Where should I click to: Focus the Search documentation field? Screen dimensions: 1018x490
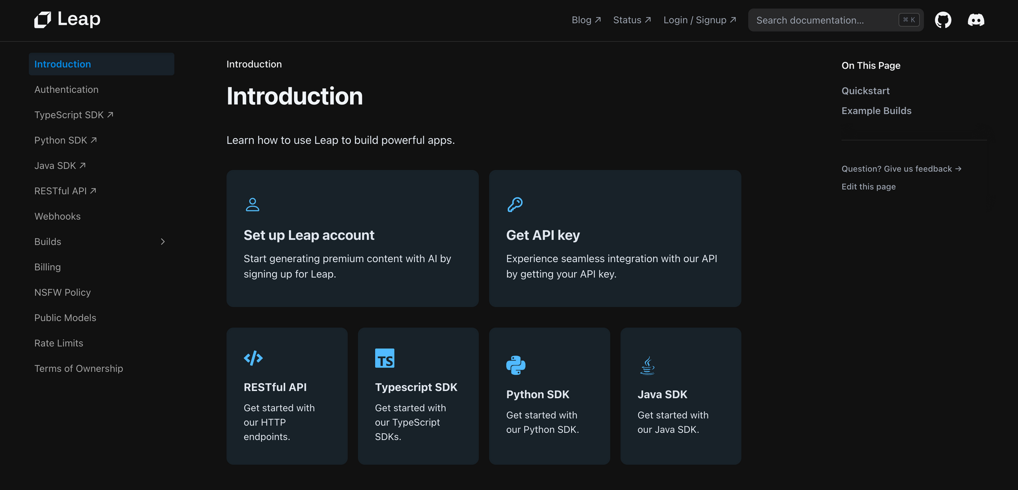point(825,20)
